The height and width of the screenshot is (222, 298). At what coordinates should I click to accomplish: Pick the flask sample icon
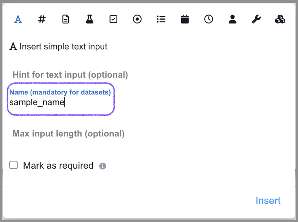89,19
